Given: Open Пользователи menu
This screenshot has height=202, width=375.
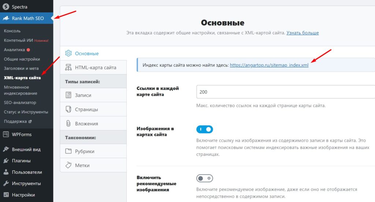Looking at the screenshot, I should coord(26,172).
